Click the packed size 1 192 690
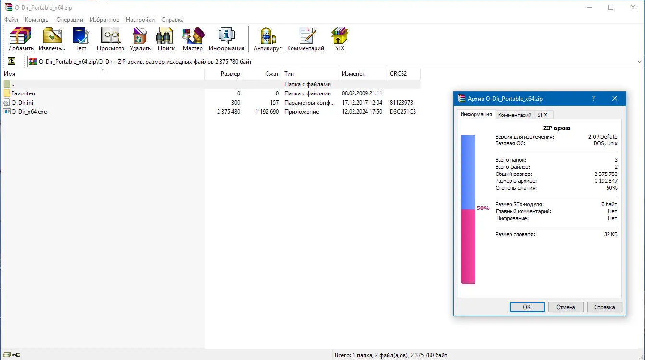This screenshot has height=360, width=645. pyautogui.click(x=267, y=112)
